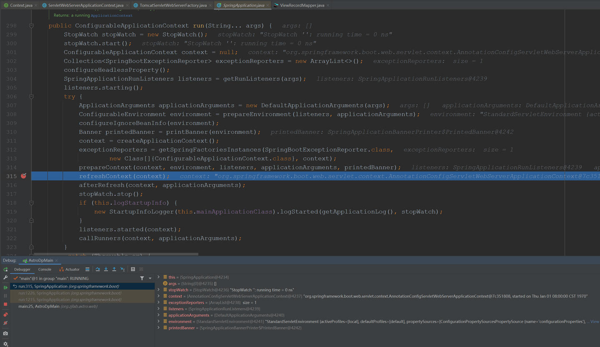This screenshot has width=600, height=347.
Task: Toggle Mute Breakpoints
Action: pyautogui.click(x=5, y=323)
